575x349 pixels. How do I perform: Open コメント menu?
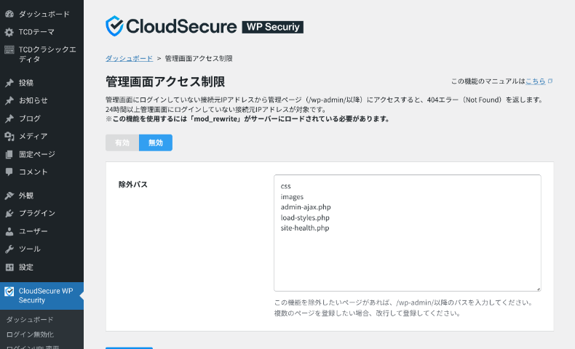click(x=41, y=172)
